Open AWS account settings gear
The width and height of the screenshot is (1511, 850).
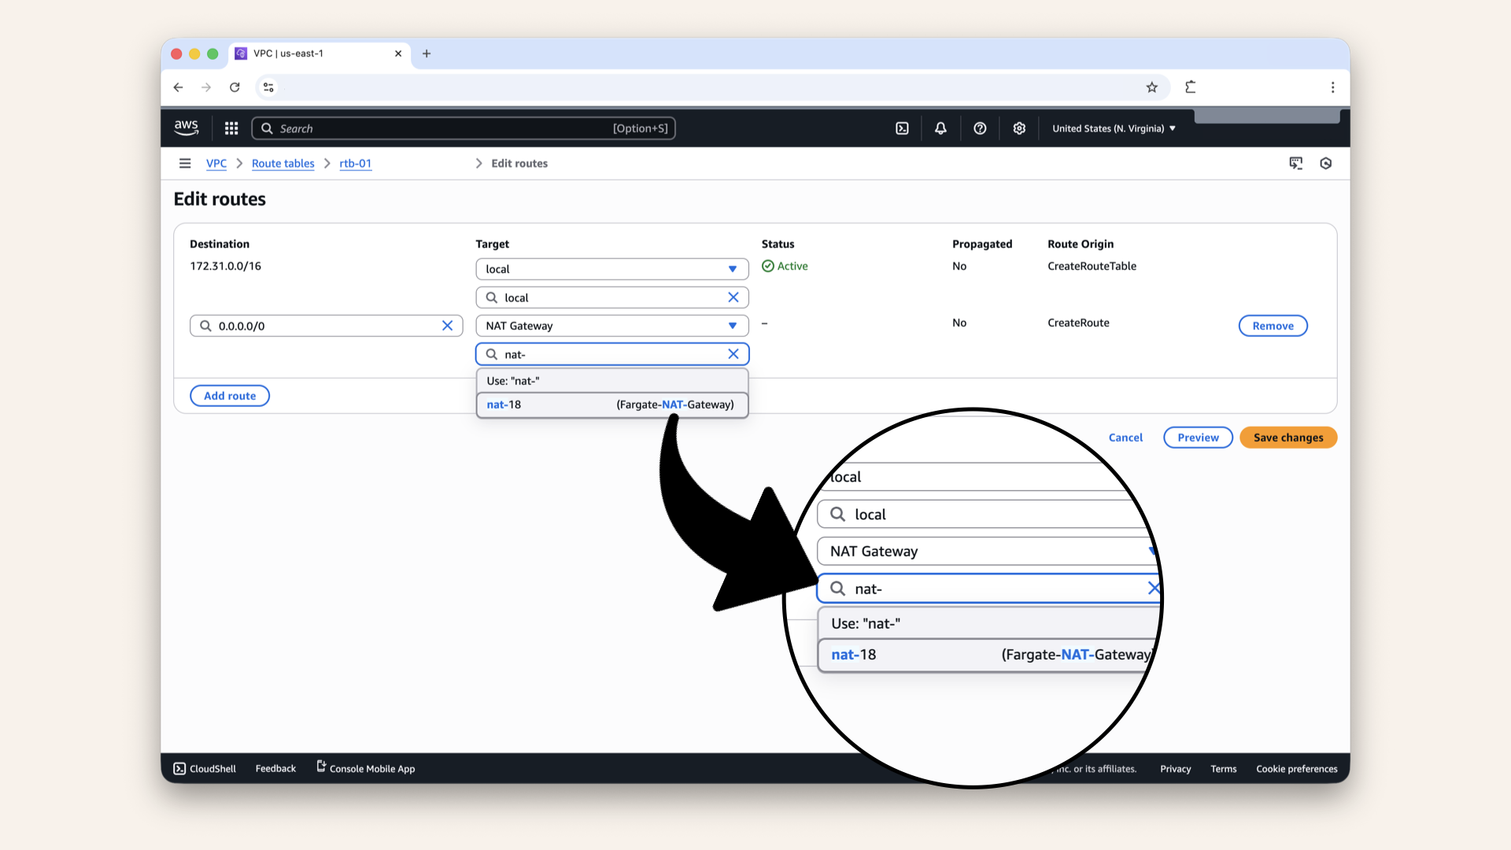[1019, 128]
